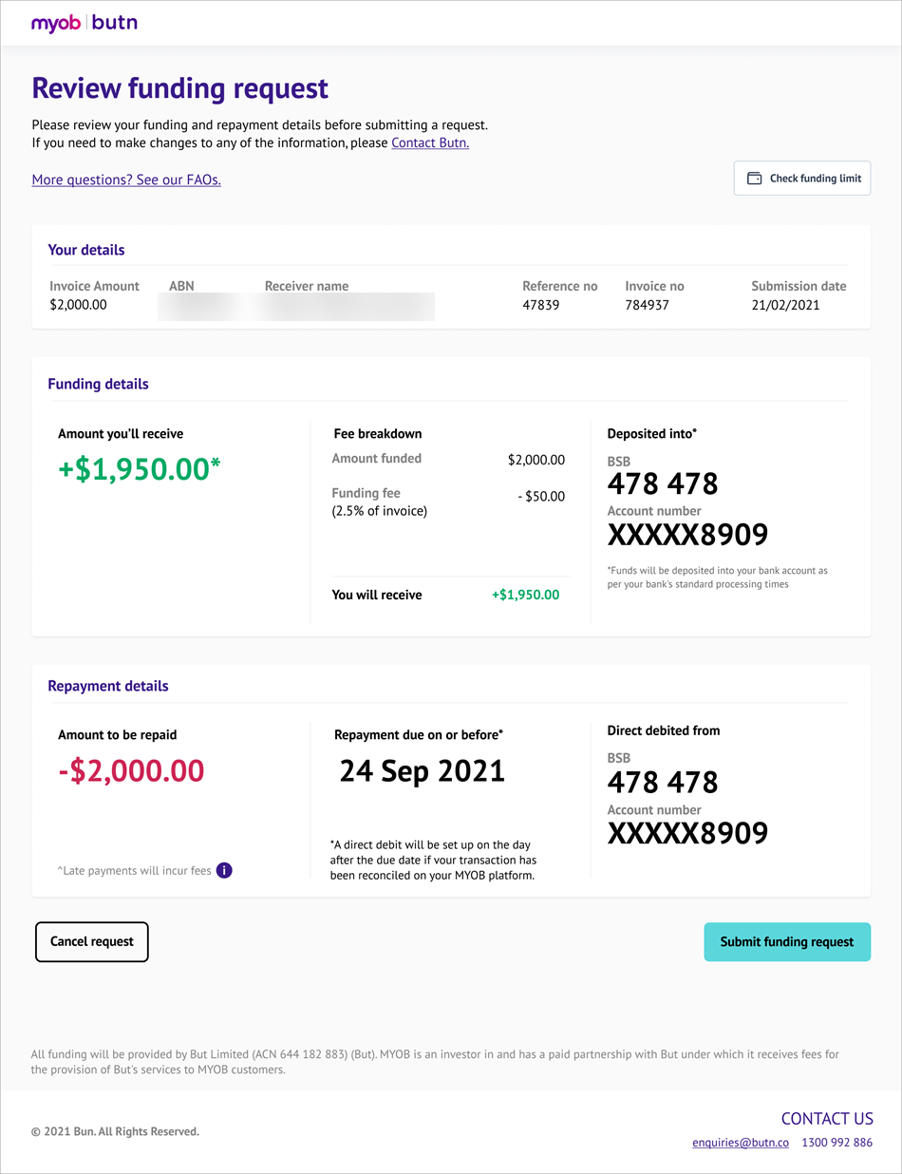Click the Funding fee - $50.00 value
Screen dimensions: 902x1174
click(x=542, y=497)
